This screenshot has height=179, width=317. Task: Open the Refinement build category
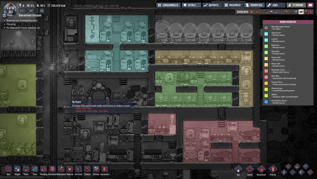pyautogui.click(x=61, y=169)
